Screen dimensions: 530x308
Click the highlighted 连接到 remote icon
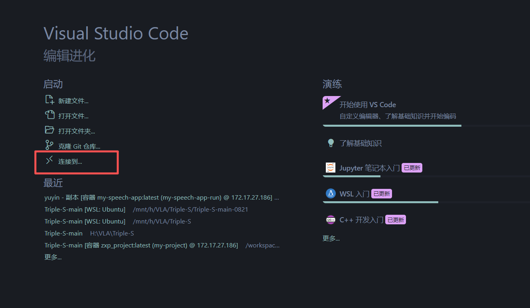pos(49,161)
